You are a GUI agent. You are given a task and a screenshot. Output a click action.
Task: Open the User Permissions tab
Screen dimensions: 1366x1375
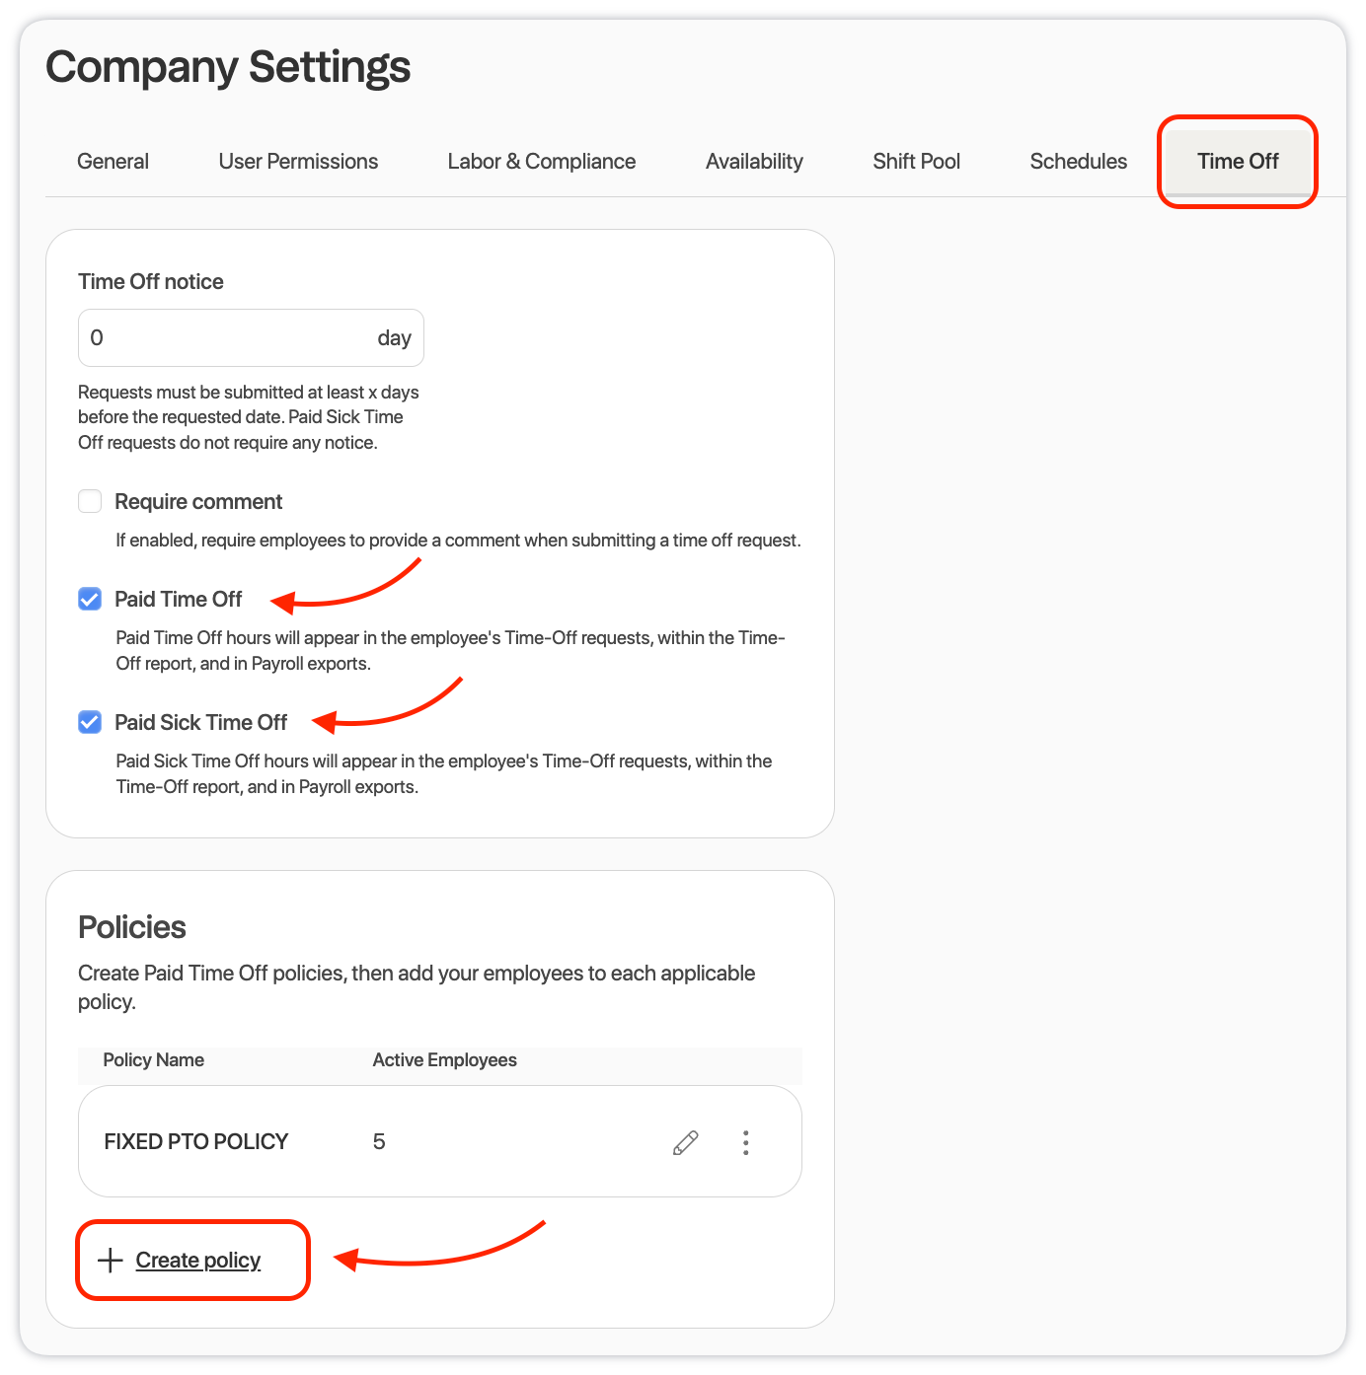click(x=298, y=161)
